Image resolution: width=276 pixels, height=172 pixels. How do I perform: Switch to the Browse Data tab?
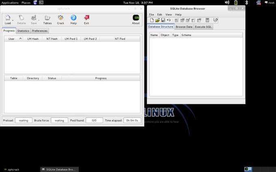pos(184,27)
